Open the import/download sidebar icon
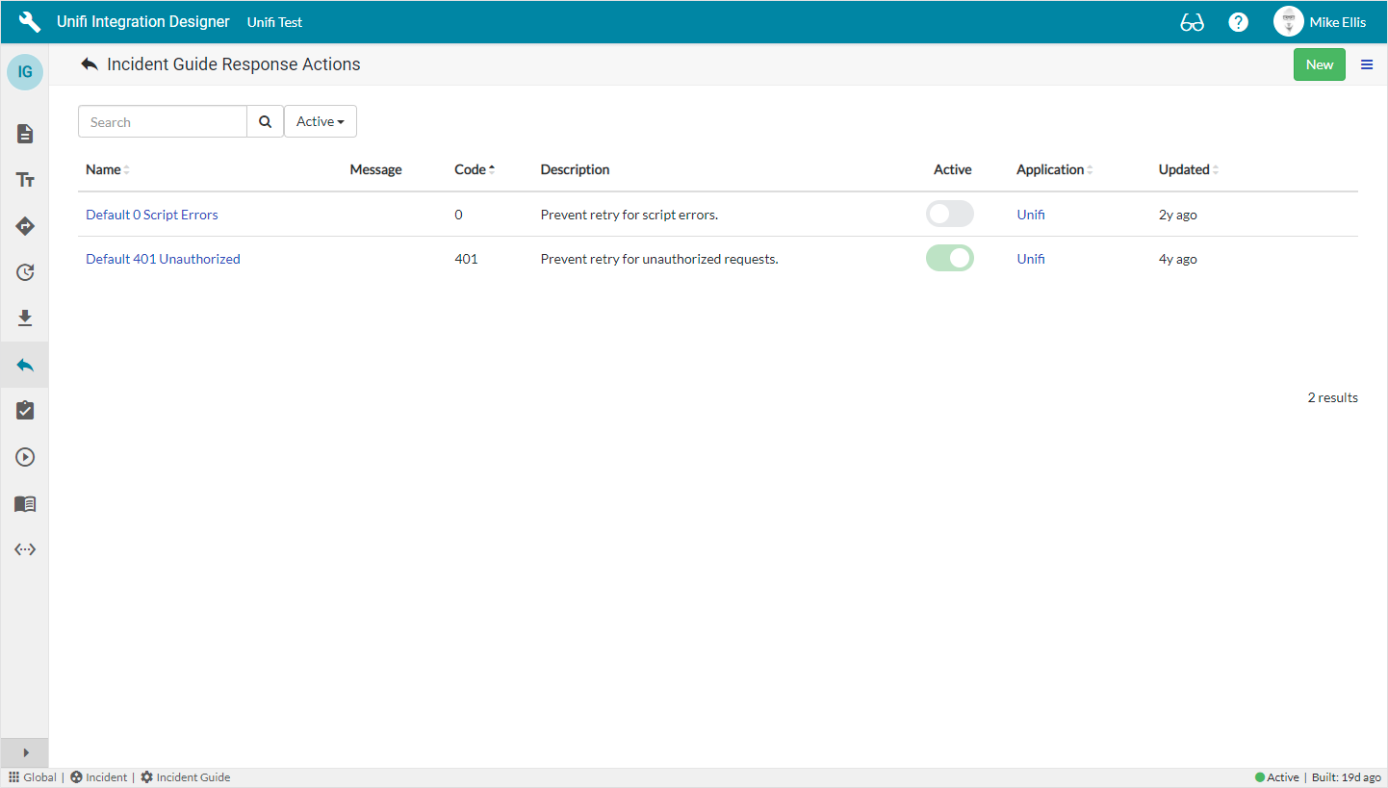 24,318
